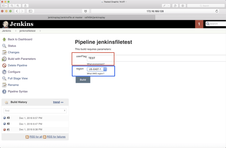This screenshot has height=148, width=226.
Task: Toggle the Safari sidebar button
Action: pyautogui.click(x=30, y=11)
